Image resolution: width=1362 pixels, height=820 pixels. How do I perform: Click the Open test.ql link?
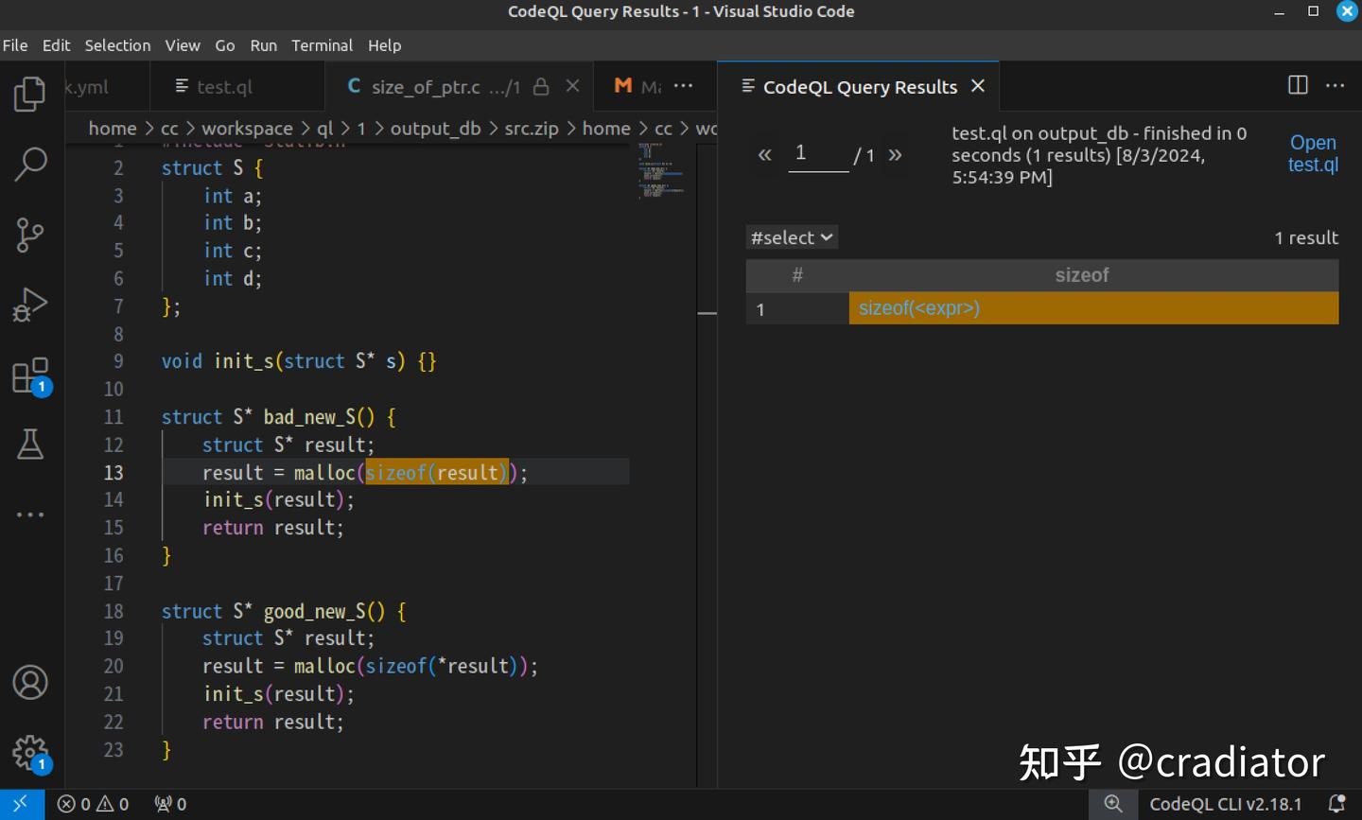point(1312,153)
